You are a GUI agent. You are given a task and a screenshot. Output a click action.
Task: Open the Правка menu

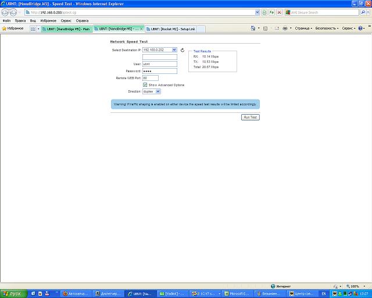click(x=20, y=21)
